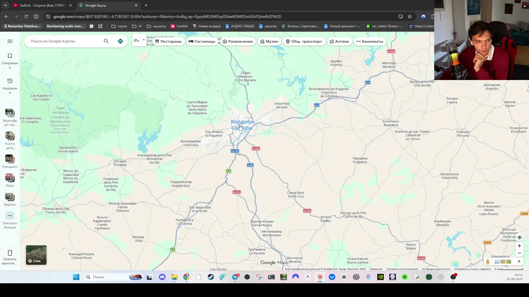This screenshot has width=529, height=297.
Task: Click the download app phone icon
Action: tap(10, 253)
